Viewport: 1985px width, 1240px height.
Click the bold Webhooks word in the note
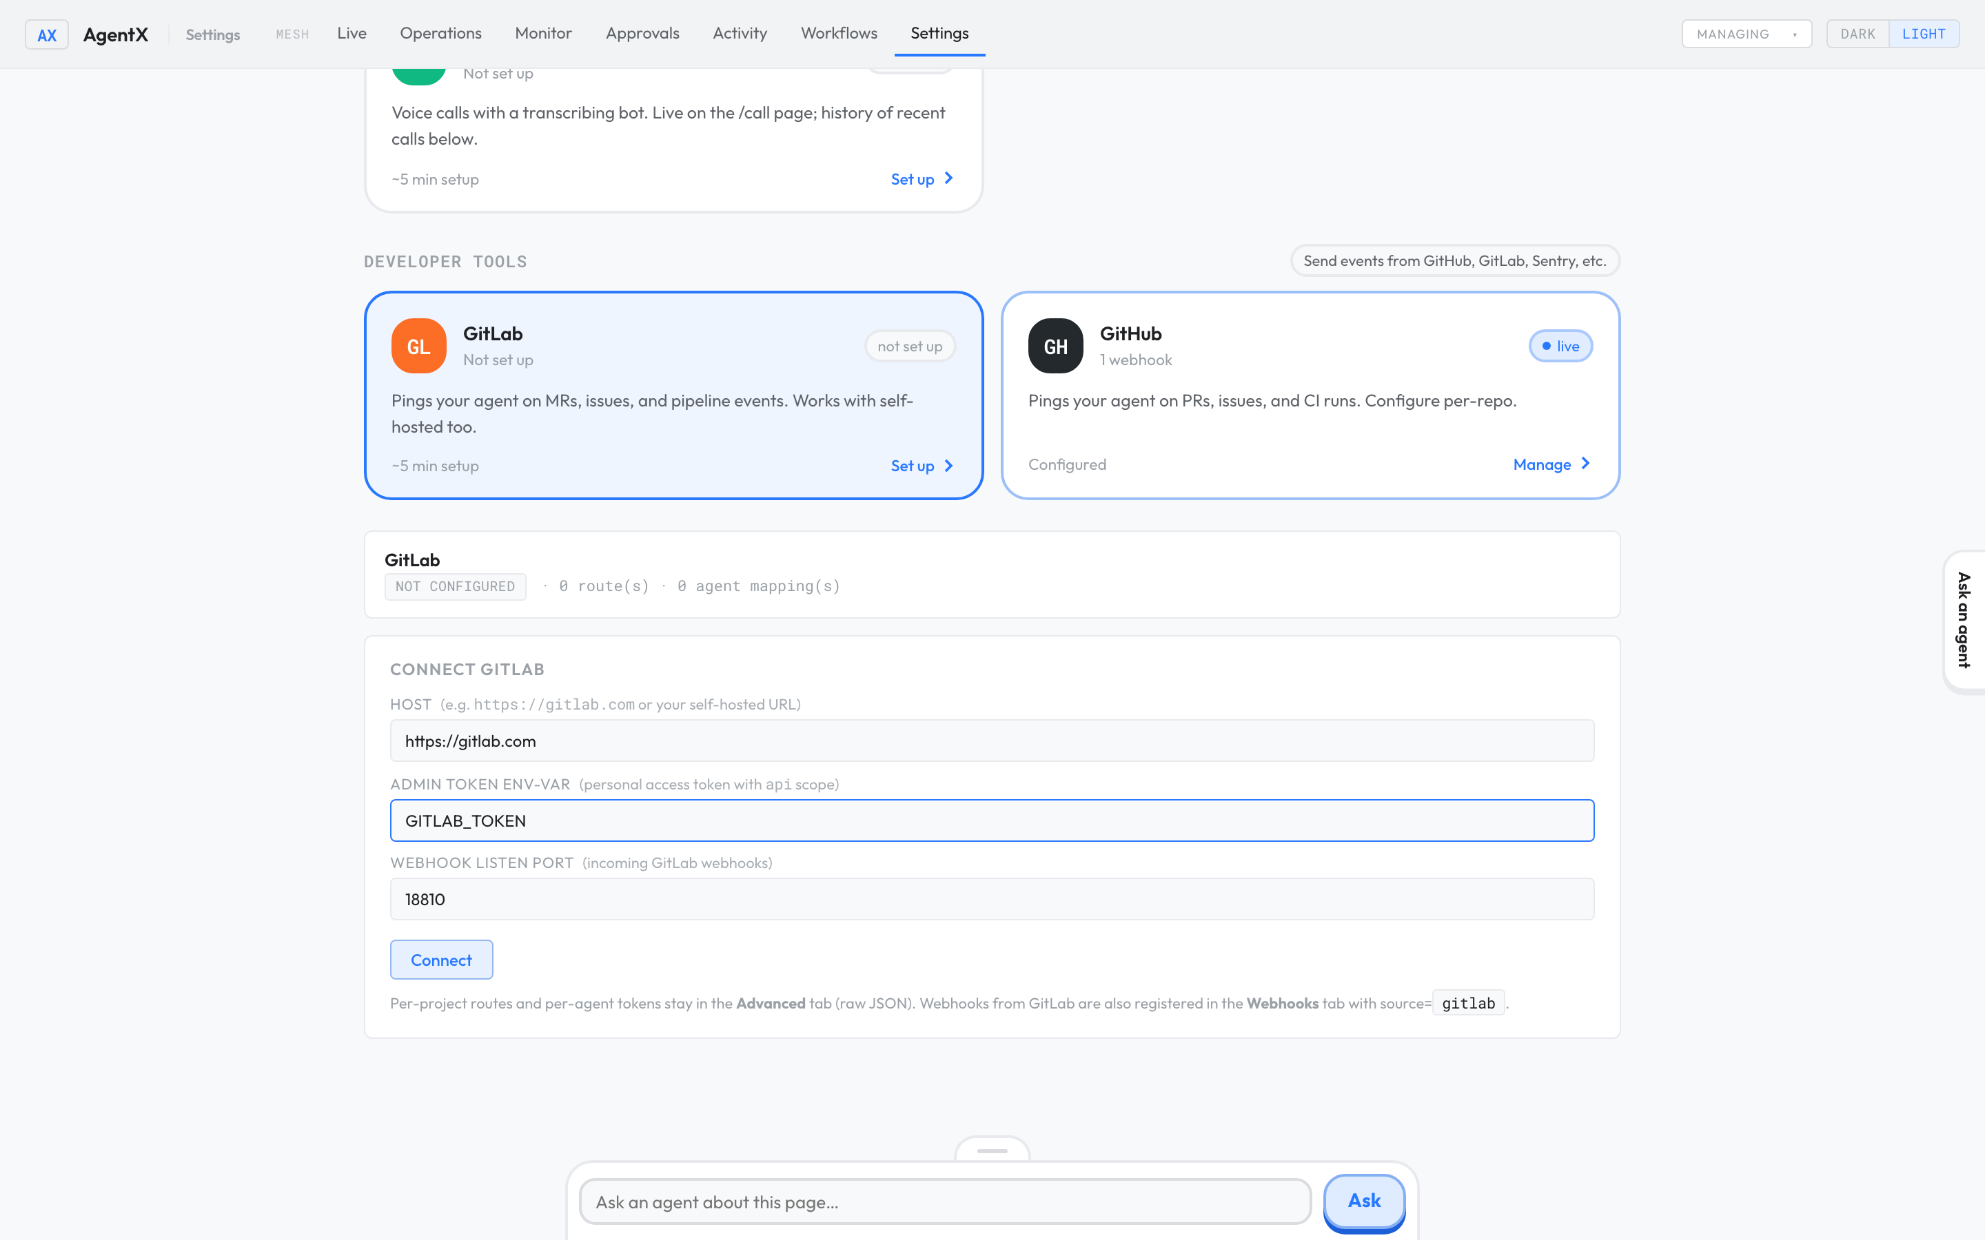coord(1283,1003)
